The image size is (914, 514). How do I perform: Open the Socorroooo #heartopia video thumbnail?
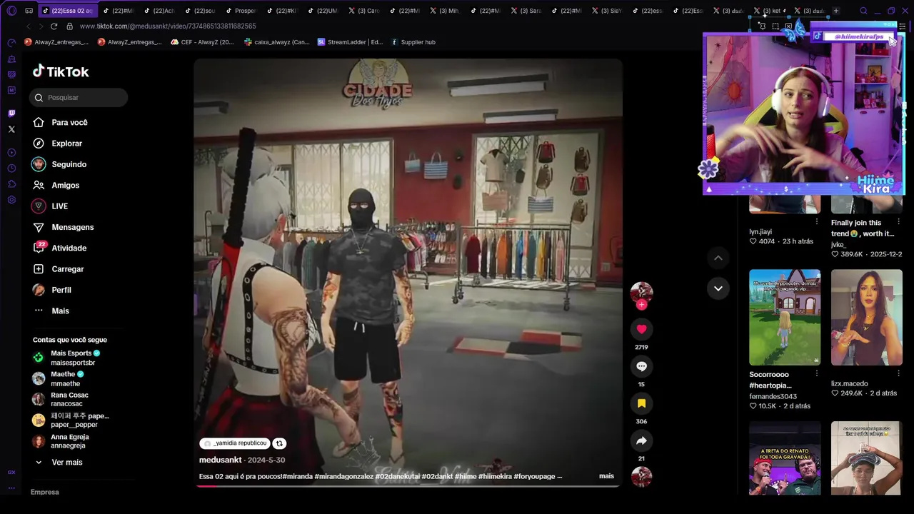click(785, 318)
